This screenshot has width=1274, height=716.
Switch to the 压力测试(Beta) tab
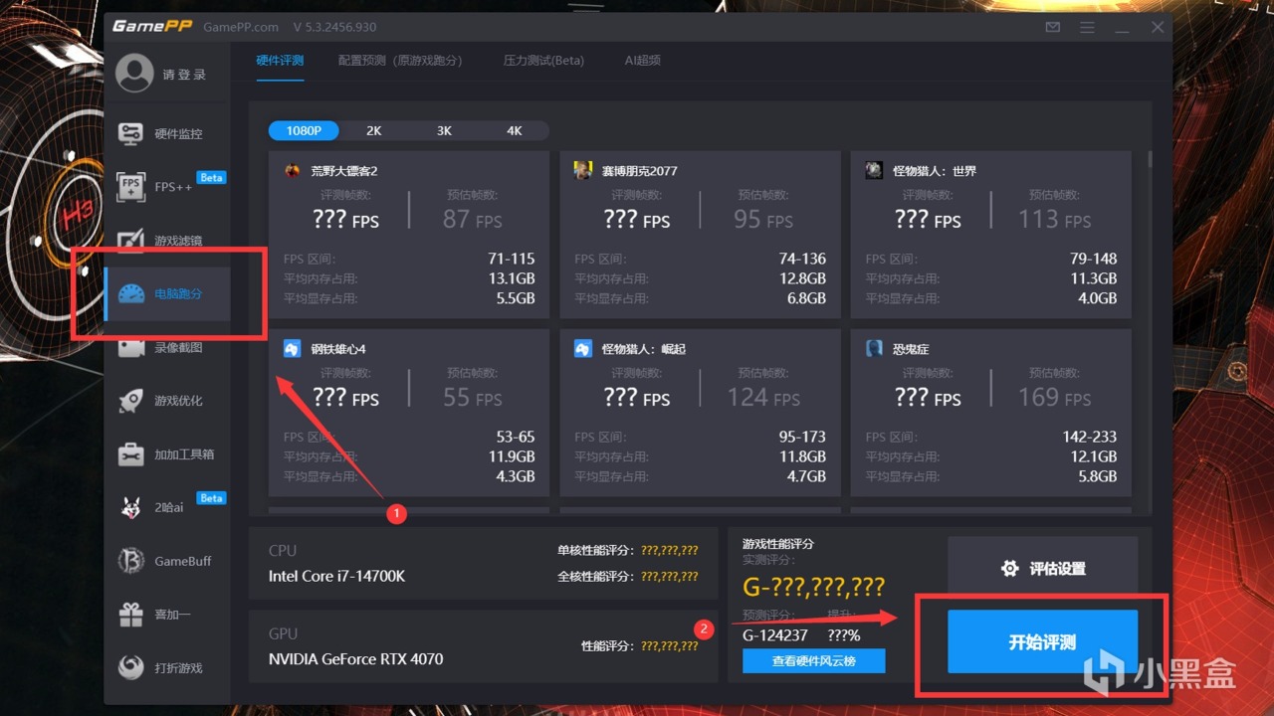point(543,60)
